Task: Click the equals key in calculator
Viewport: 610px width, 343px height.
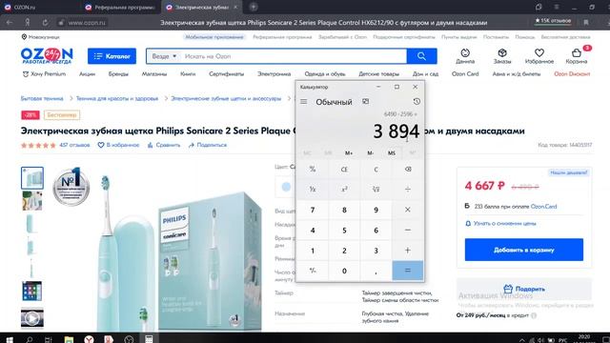Action: coord(407,271)
